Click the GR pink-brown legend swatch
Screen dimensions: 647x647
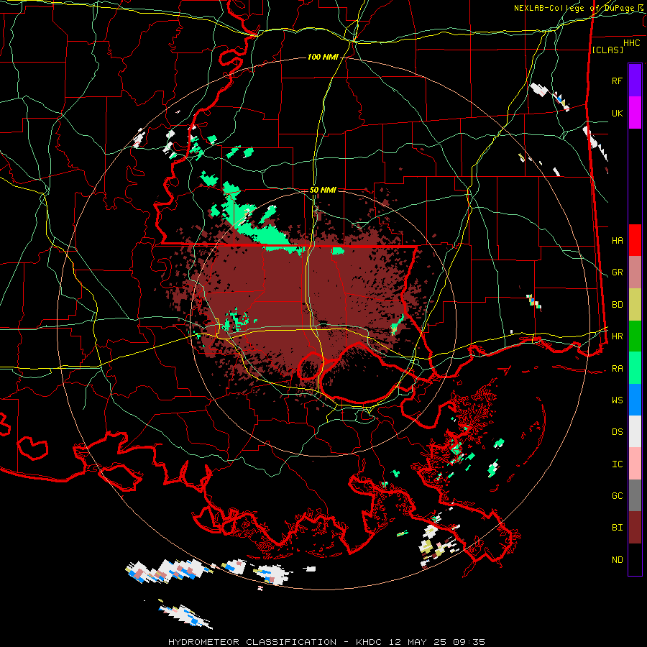click(635, 272)
